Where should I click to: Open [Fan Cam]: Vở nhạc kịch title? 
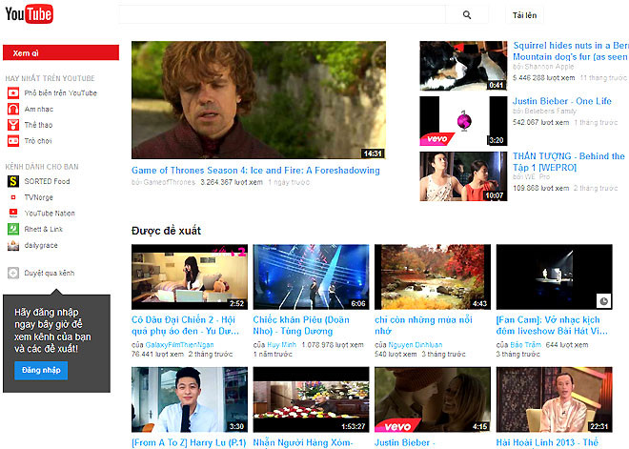tap(552, 325)
